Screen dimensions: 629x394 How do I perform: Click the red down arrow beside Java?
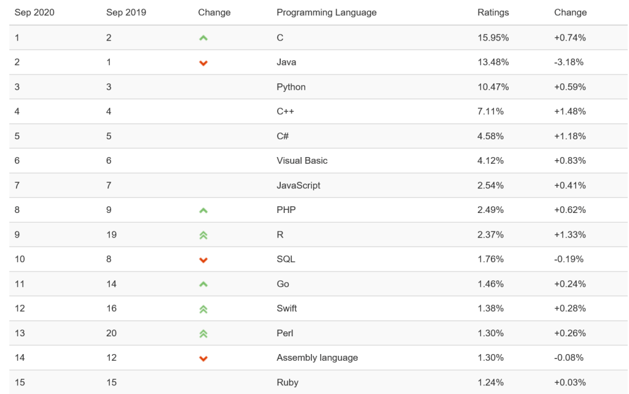coord(203,63)
